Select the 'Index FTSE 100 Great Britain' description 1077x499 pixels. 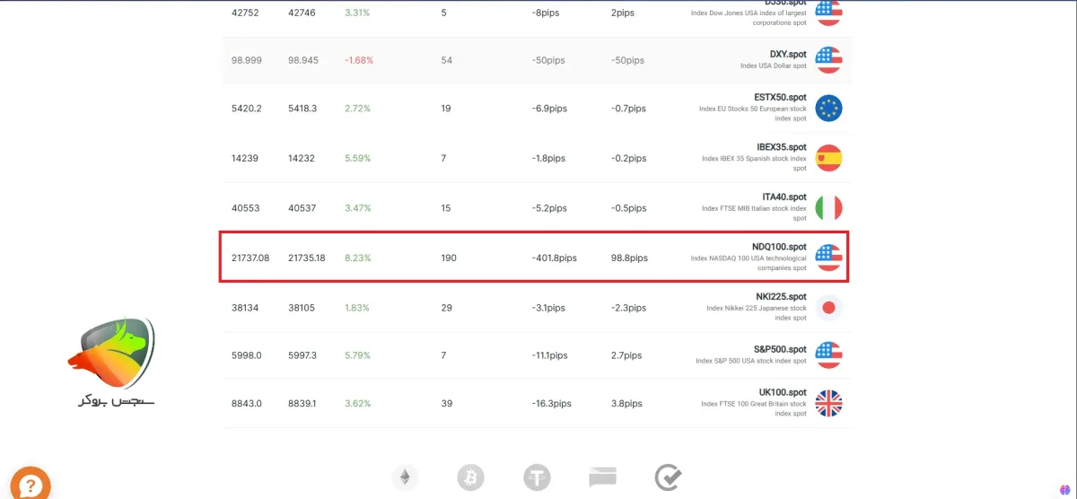tap(754, 408)
